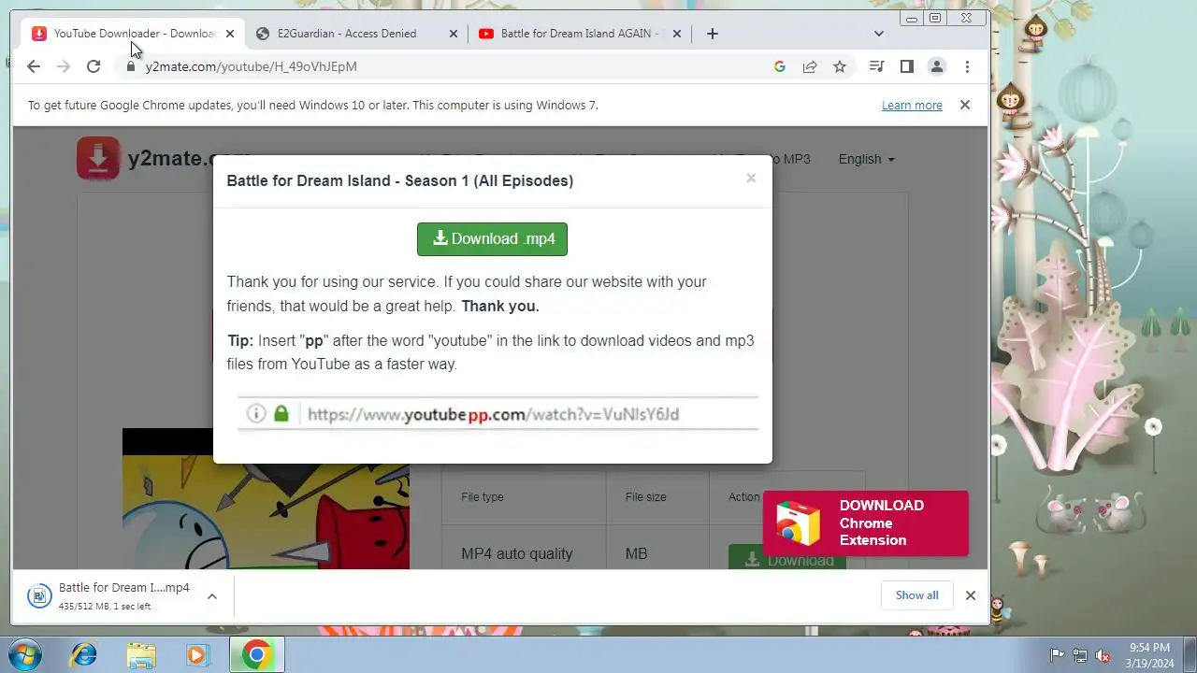Open a new browser tab
1197x673 pixels.
click(x=713, y=34)
